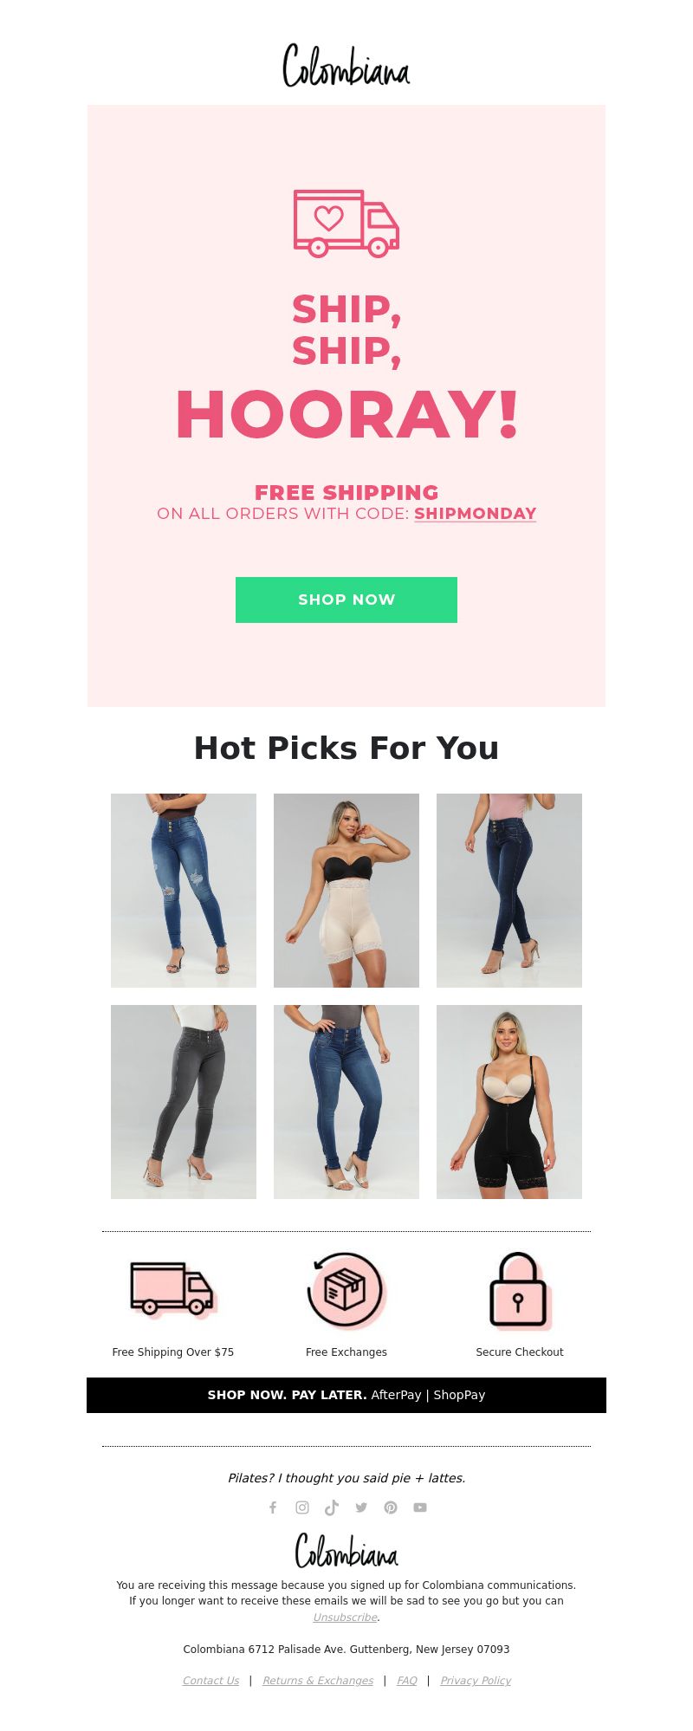693x1731 pixels.
Task: Click the Facebook icon in footer
Action: coord(273,1507)
